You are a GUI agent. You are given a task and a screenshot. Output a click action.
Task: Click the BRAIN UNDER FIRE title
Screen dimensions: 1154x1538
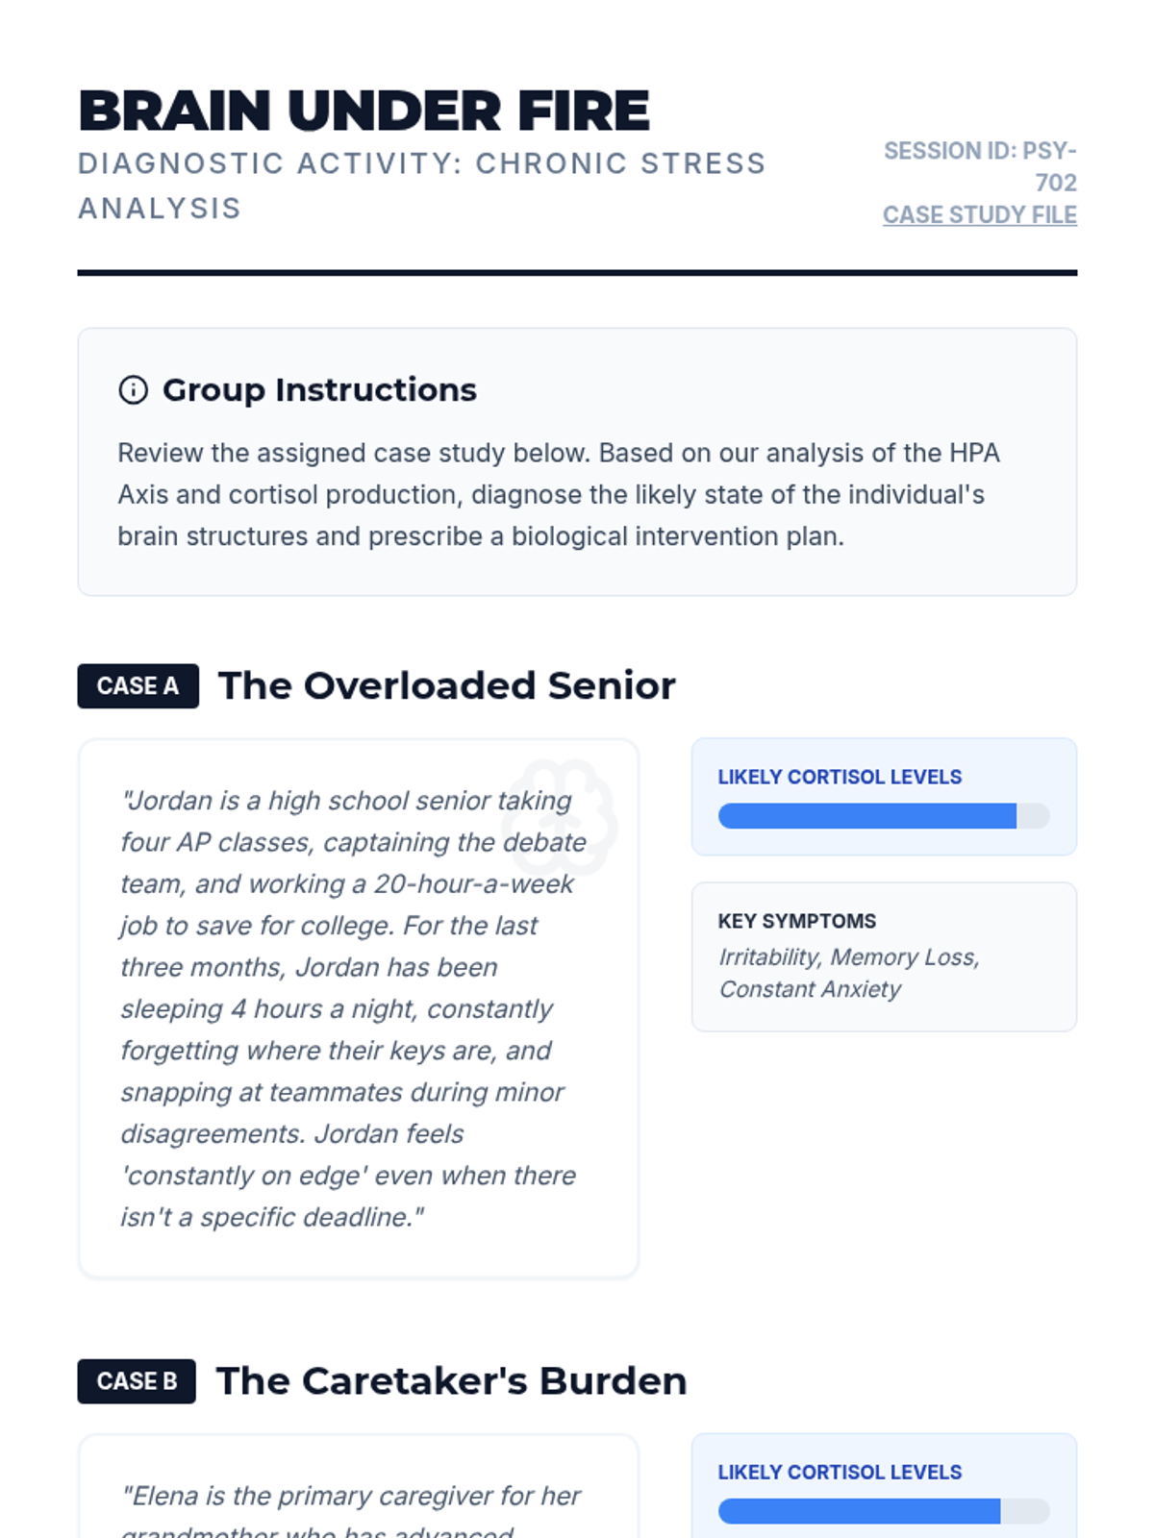pos(364,111)
